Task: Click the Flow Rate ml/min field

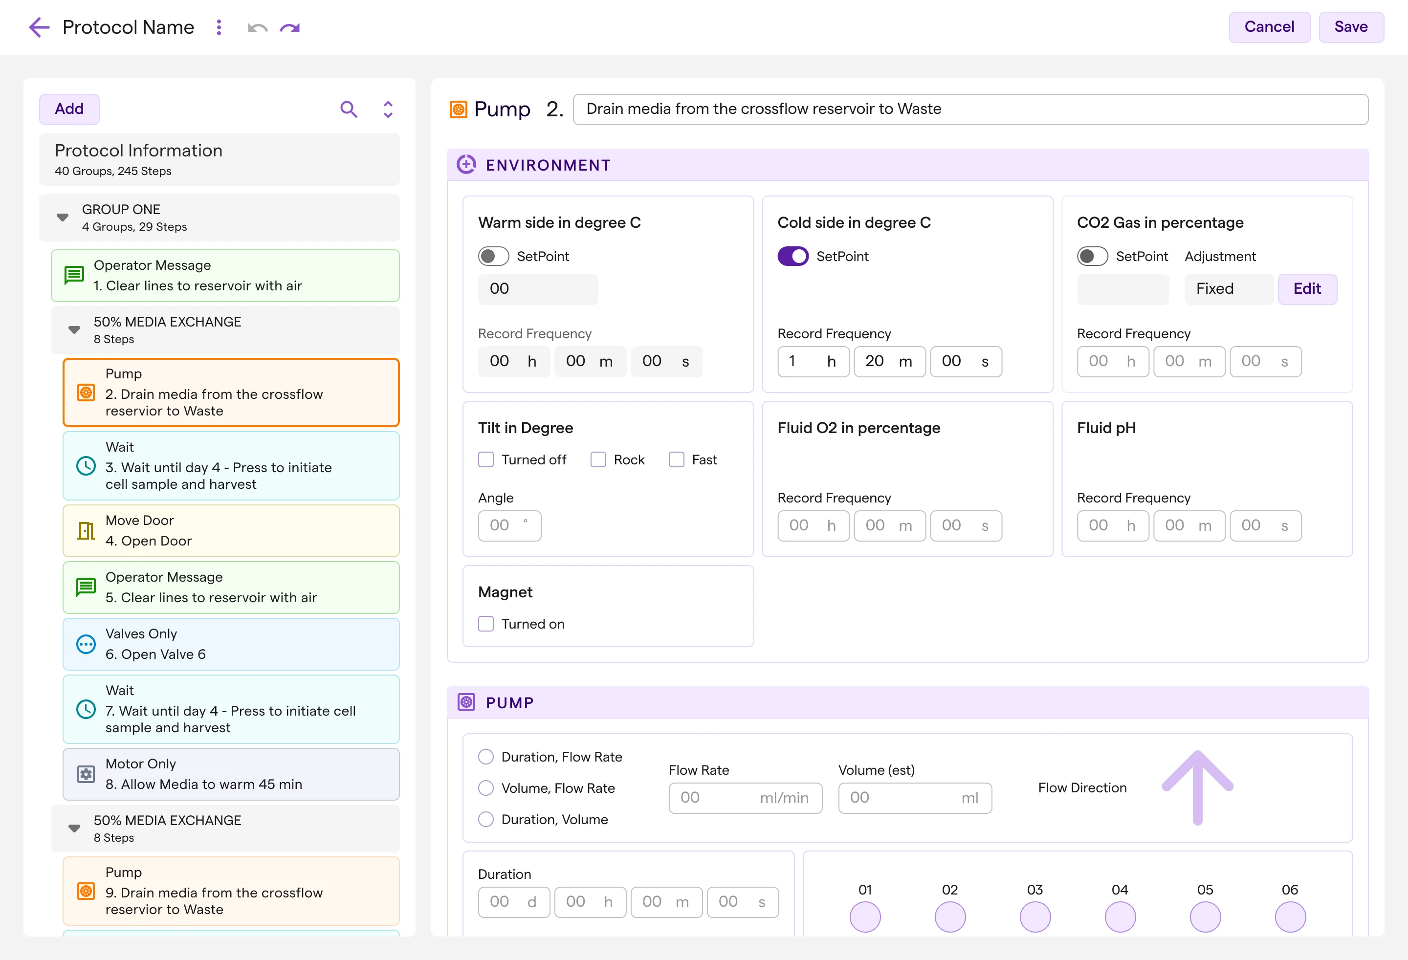Action: point(745,798)
